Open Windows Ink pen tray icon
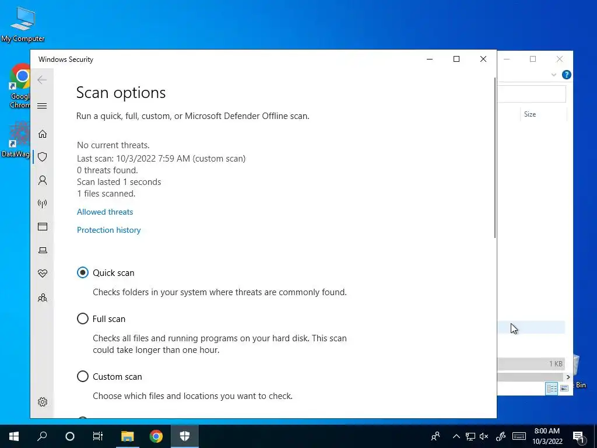This screenshot has width=597, height=448. tap(501, 436)
